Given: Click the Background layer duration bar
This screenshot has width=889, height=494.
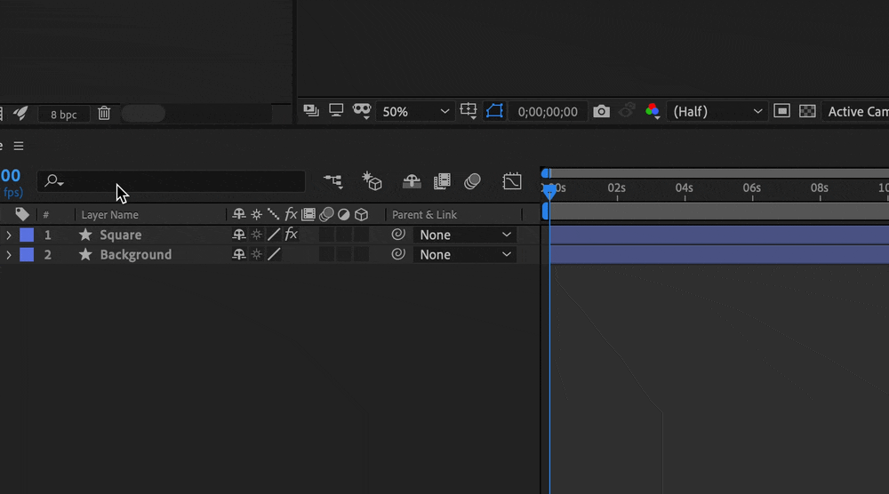Looking at the screenshot, I should 719,254.
